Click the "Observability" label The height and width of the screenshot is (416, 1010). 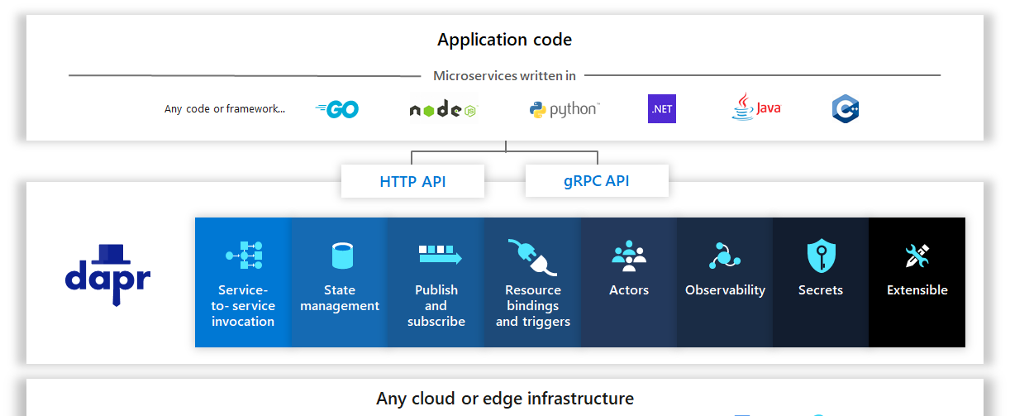[x=725, y=290]
